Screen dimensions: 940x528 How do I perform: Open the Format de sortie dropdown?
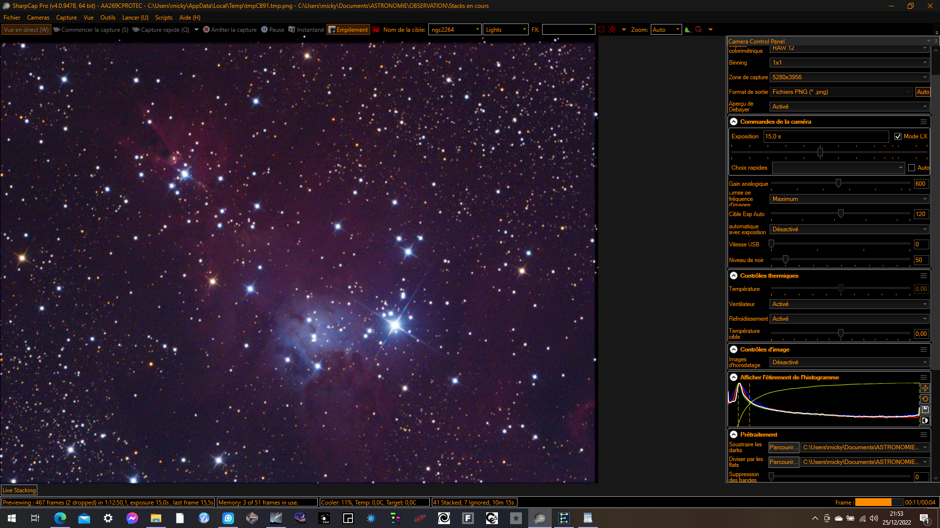tap(842, 92)
